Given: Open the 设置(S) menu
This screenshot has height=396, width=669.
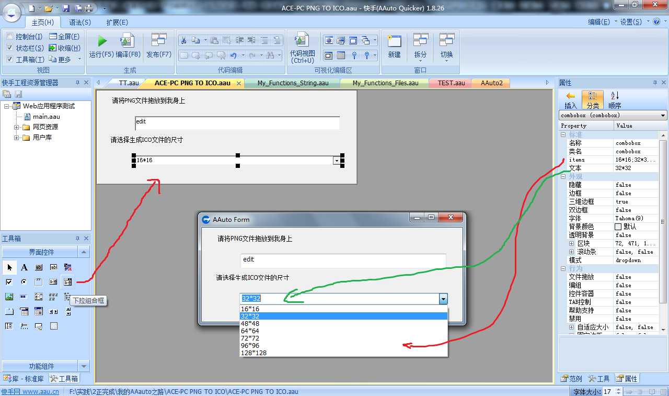Looking at the screenshot, I should click(x=631, y=22).
